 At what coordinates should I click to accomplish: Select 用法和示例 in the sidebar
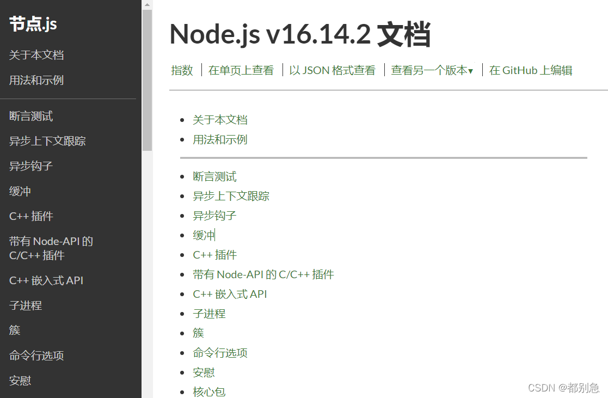tap(36, 80)
